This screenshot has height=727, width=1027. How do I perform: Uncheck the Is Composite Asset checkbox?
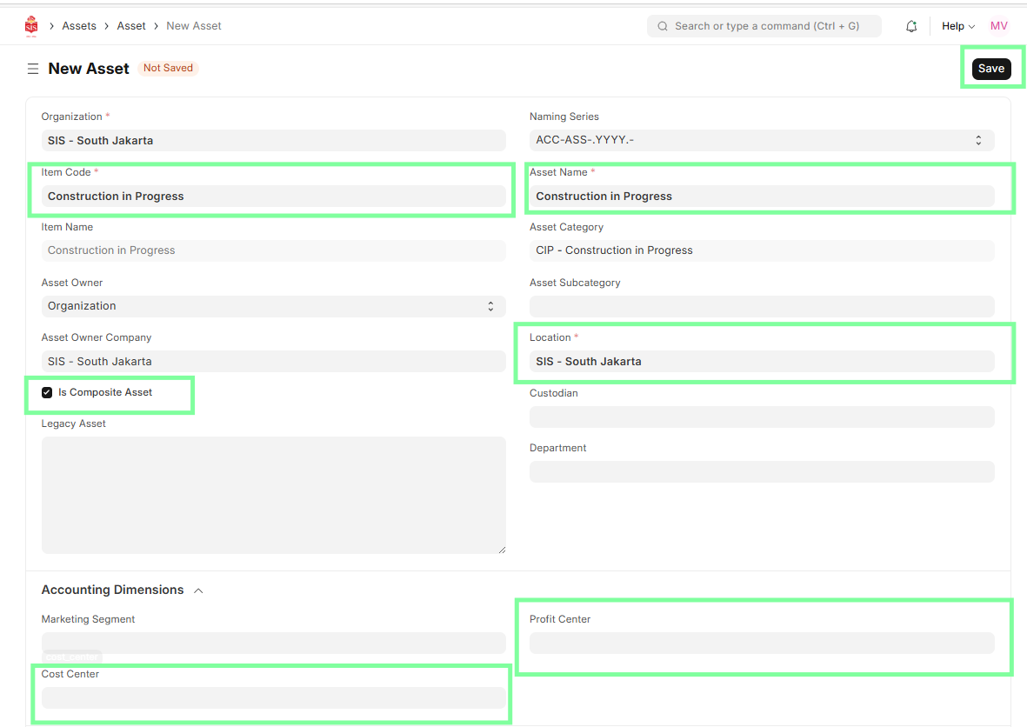[x=47, y=393]
